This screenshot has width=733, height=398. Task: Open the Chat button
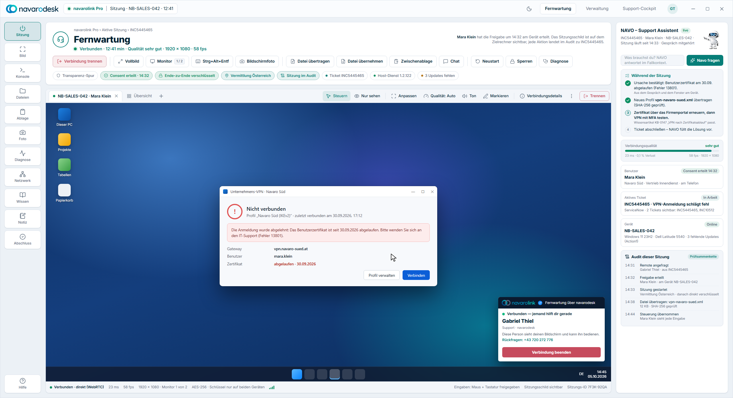[452, 61]
